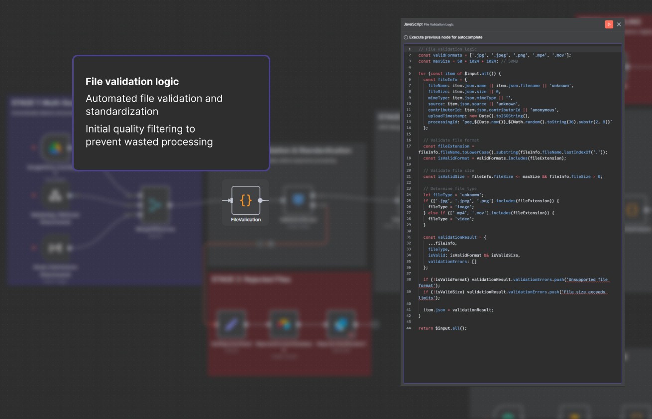Screen dimensions: 652x419
Task: Click the File validation logic tooltip heading
Action: pyautogui.click(x=132, y=81)
